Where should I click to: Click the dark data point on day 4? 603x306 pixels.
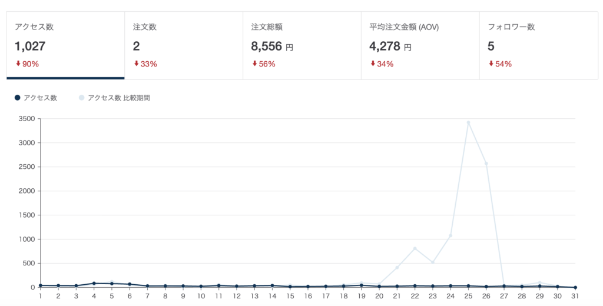pyautogui.click(x=94, y=283)
